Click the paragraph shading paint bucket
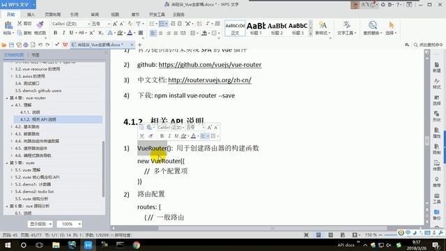 click(204, 33)
